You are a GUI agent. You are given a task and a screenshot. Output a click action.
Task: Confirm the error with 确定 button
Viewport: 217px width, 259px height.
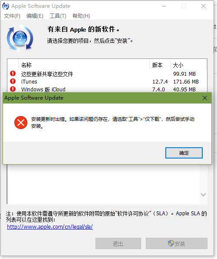coord(184,153)
